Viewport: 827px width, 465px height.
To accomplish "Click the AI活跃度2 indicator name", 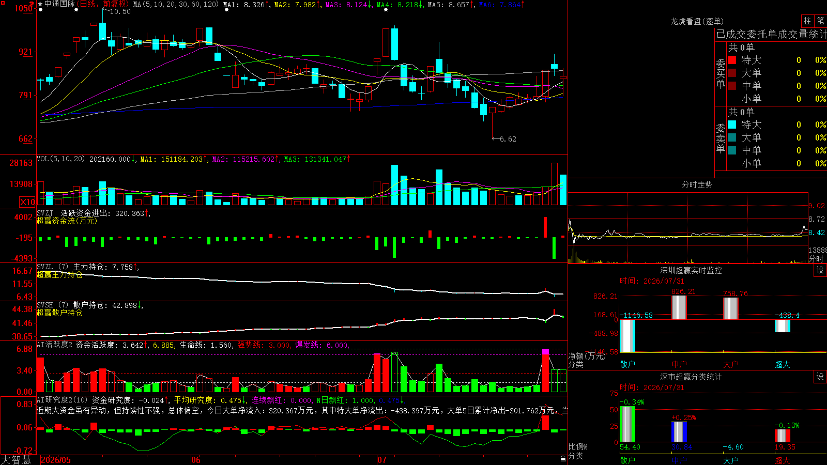I will (x=54, y=345).
